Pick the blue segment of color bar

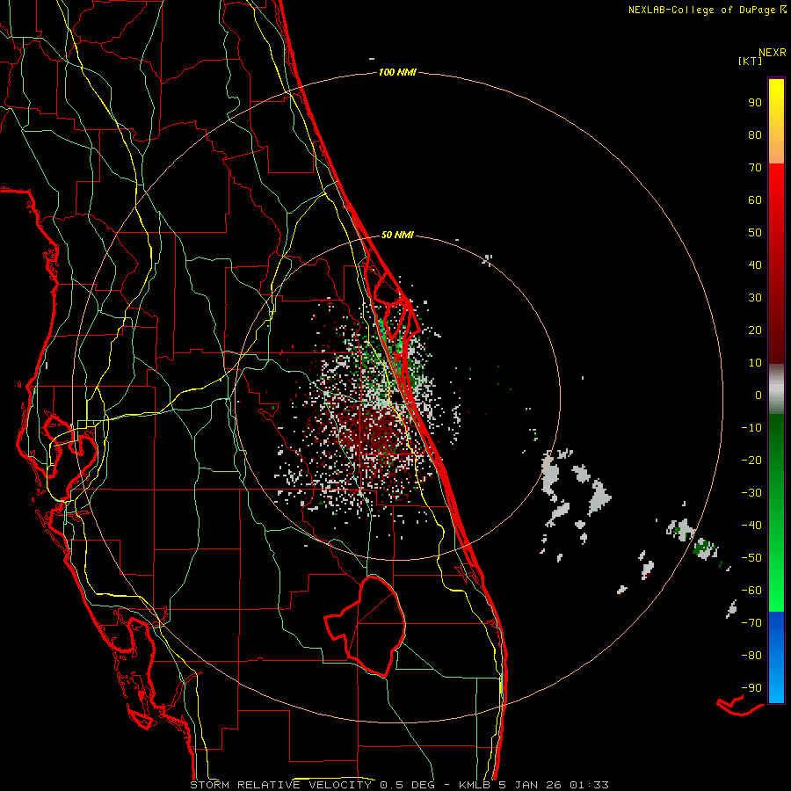tap(776, 657)
